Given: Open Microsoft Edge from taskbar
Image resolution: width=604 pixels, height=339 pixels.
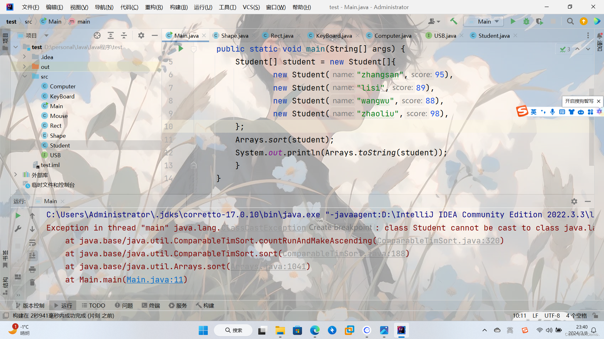Looking at the screenshot, I should (315, 330).
